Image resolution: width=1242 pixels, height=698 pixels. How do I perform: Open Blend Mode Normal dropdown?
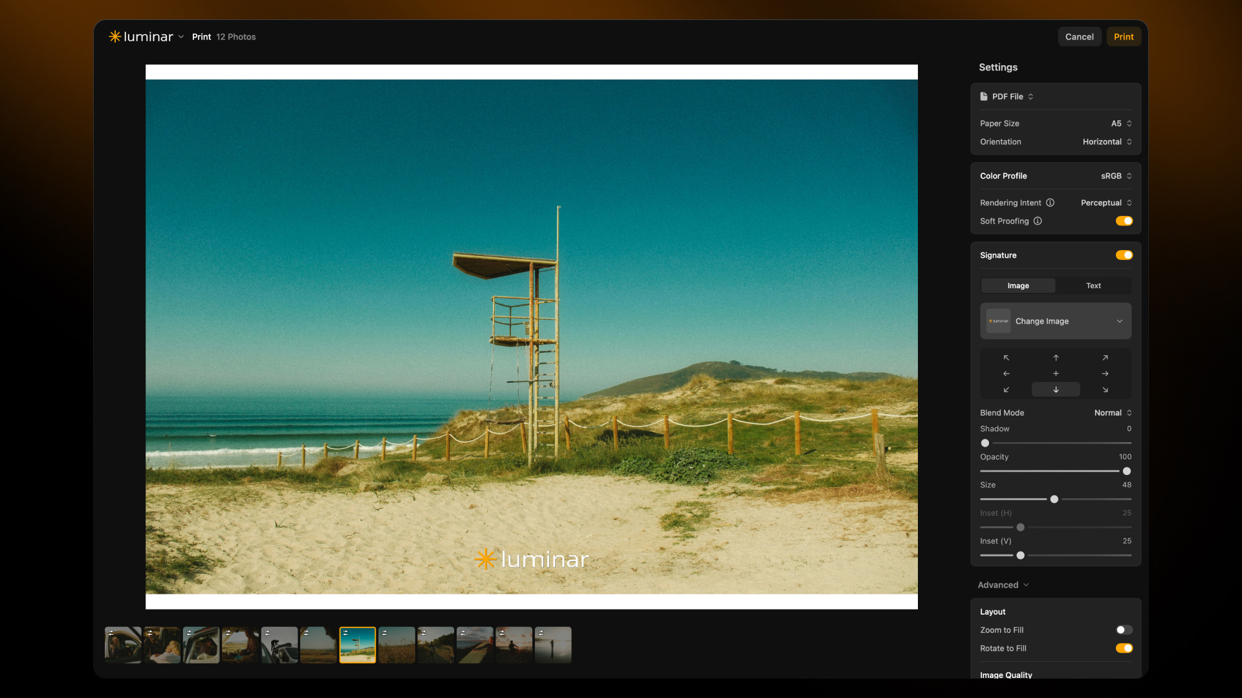click(1113, 413)
